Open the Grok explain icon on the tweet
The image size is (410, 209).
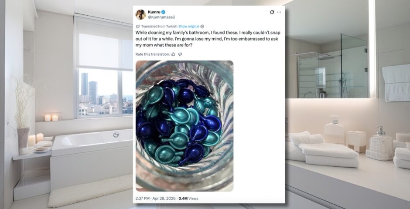click(x=272, y=12)
